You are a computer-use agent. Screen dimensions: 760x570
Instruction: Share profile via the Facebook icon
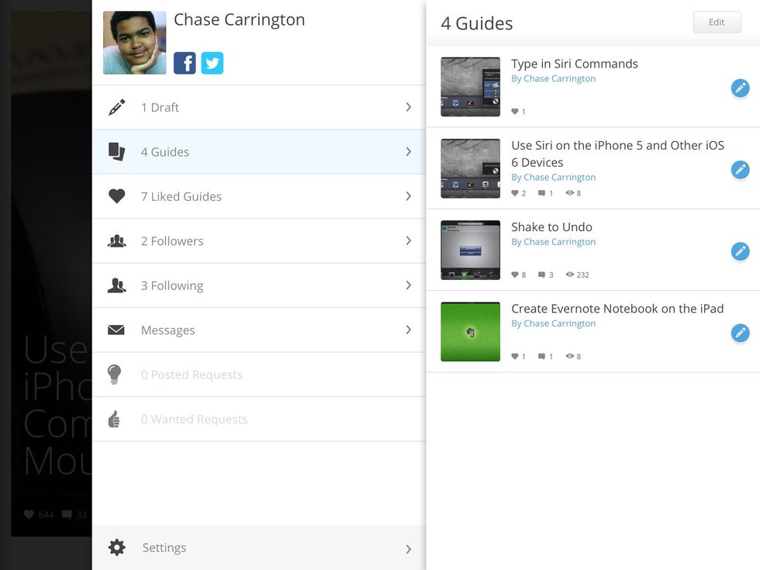[185, 63]
